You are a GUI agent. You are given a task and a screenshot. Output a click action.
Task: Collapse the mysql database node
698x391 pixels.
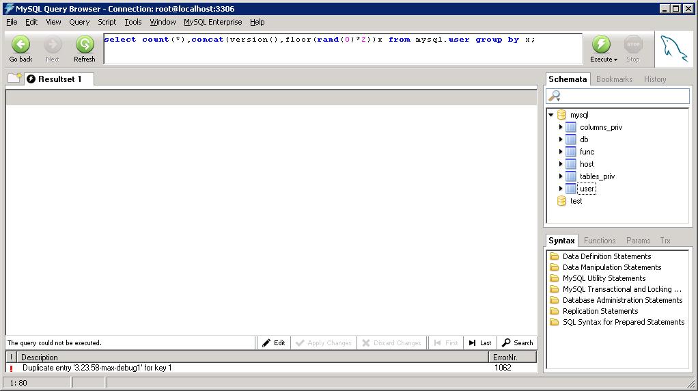(x=551, y=115)
